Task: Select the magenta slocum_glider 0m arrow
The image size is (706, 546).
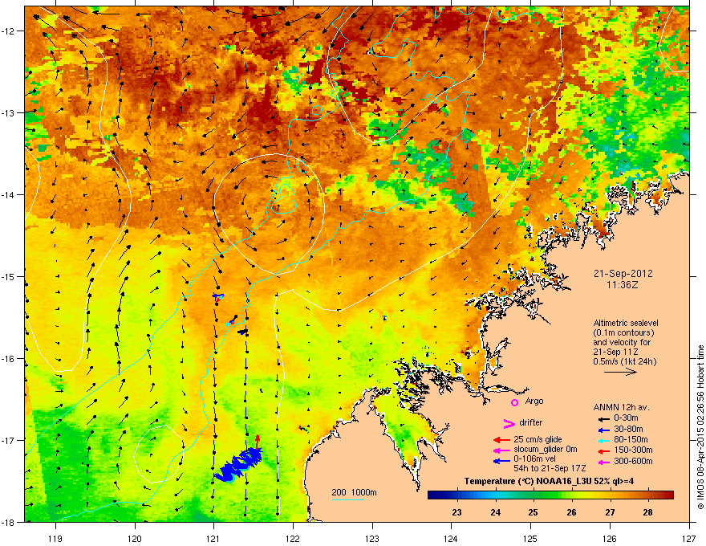Action: 501,450
